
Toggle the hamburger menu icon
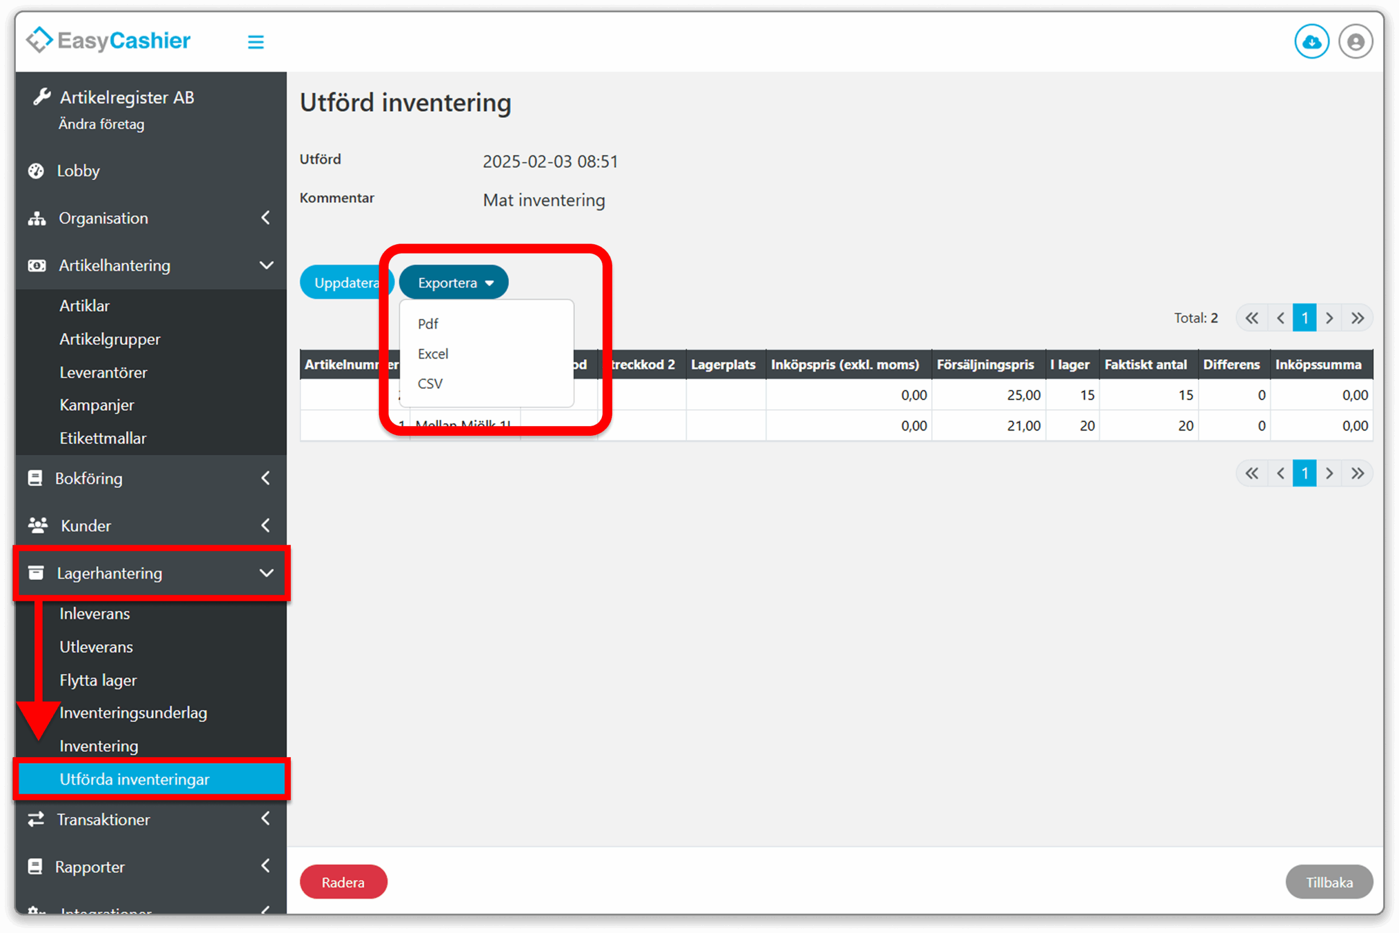(256, 42)
